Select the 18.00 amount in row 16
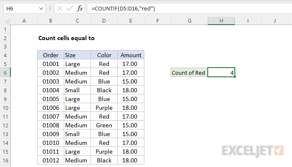 point(131,160)
